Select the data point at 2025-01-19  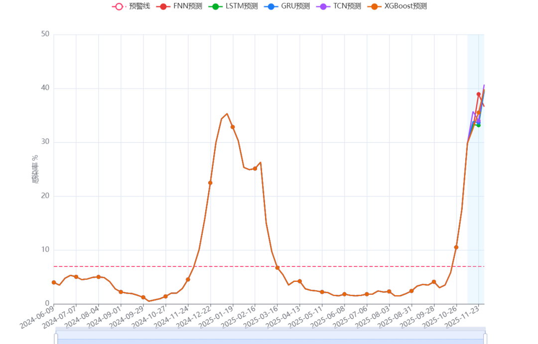(233, 127)
